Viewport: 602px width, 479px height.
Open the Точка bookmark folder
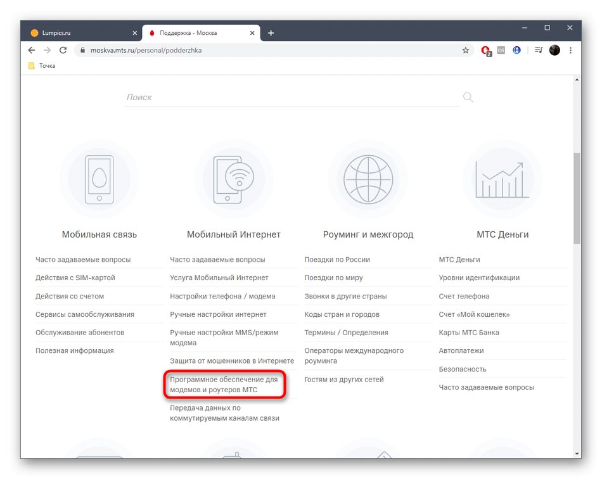pos(42,66)
